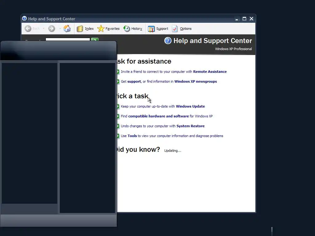
Task: Open Forward button history dropdown arrow
Action: (60, 29)
